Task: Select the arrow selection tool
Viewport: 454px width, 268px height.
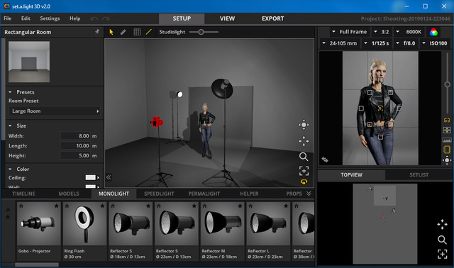Action: coord(111,32)
